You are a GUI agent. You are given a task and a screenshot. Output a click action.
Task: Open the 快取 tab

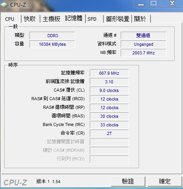coord(31,19)
